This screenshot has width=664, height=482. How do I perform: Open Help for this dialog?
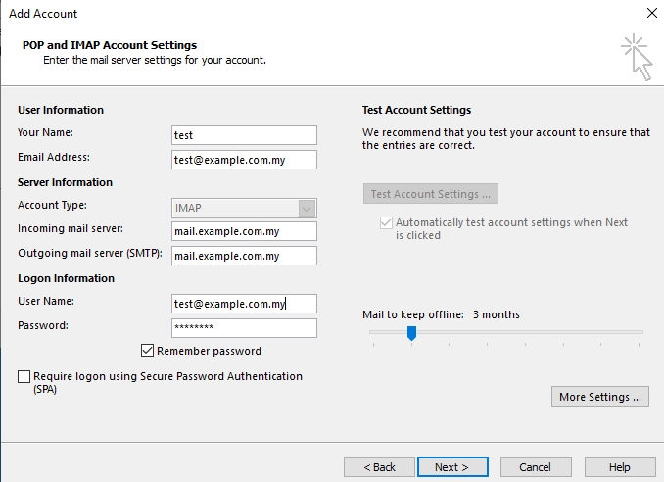click(x=620, y=467)
